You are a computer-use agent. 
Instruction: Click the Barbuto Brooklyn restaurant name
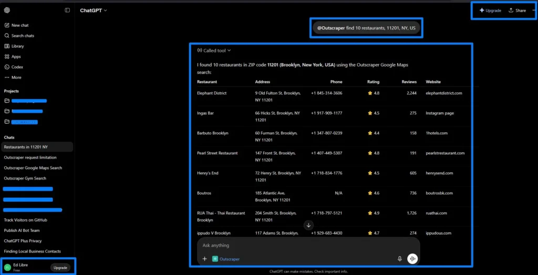[213, 133]
